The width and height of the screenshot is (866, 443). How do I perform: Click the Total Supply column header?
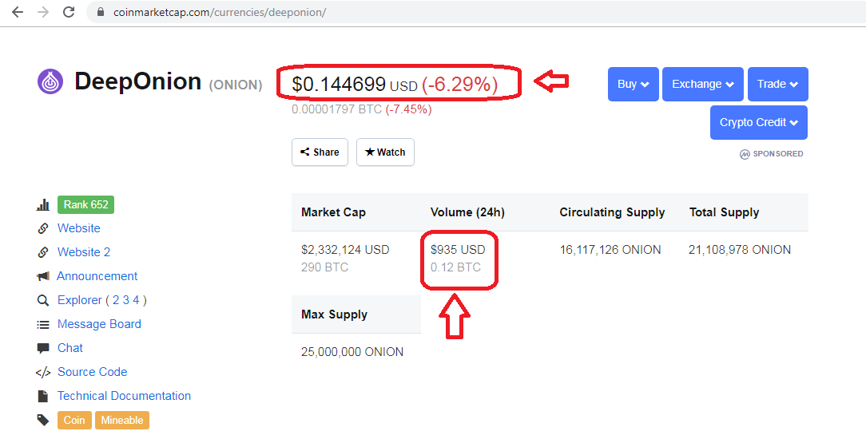[x=724, y=212]
